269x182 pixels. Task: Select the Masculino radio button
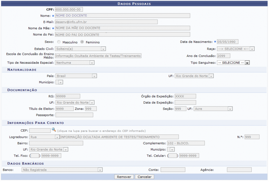(x=59, y=42)
